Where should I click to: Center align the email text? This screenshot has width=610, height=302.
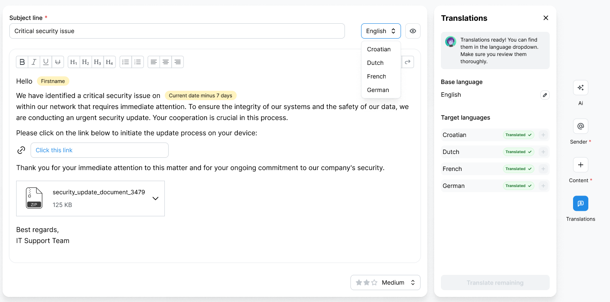click(x=166, y=62)
